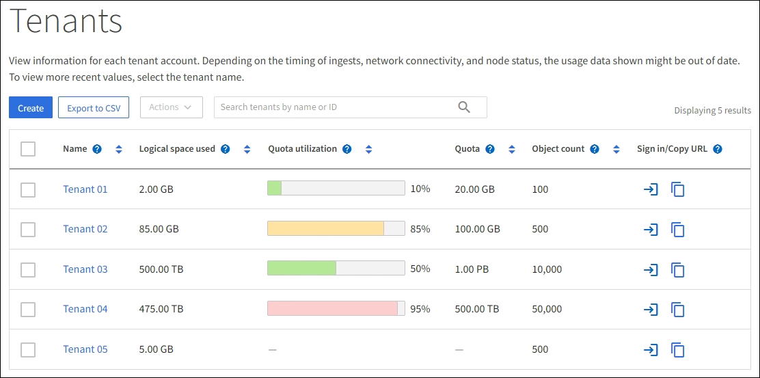Sort the table by Quota arrows

pos(512,149)
